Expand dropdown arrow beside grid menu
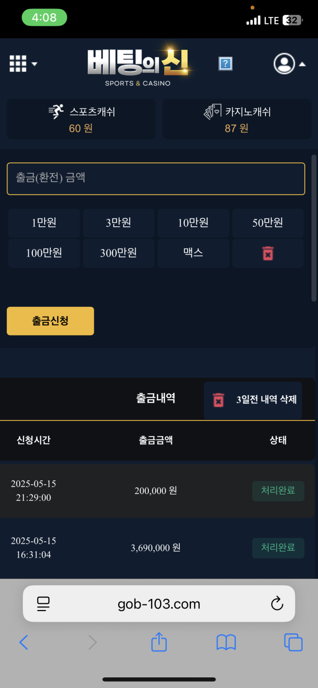The image size is (318, 688). tap(34, 64)
